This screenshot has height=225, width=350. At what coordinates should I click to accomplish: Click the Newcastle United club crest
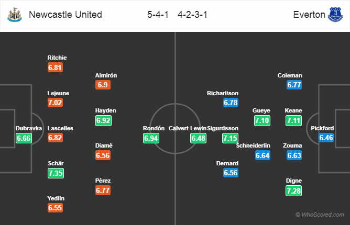tap(15, 15)
